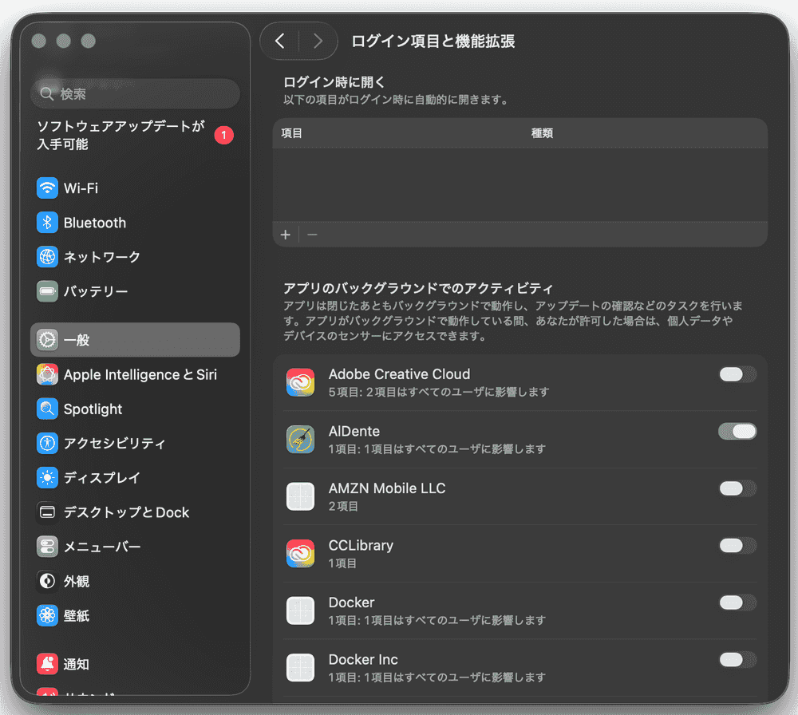The image size is (798, 715).
Task: Add a login item with plus
Action: click(286, 235)
